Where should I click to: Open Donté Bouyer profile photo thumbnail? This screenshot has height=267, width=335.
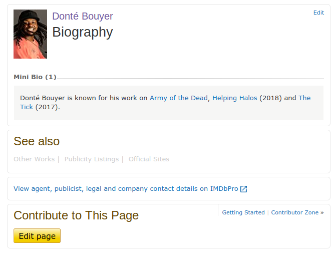point(30,34)
